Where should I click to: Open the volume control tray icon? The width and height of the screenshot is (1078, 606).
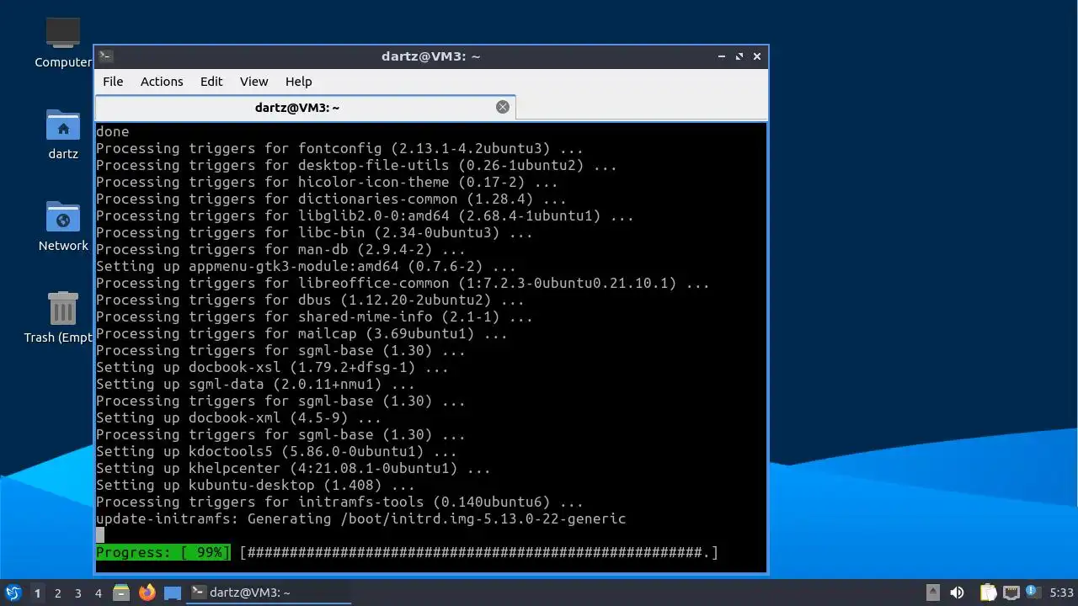[x=957, y=593]
